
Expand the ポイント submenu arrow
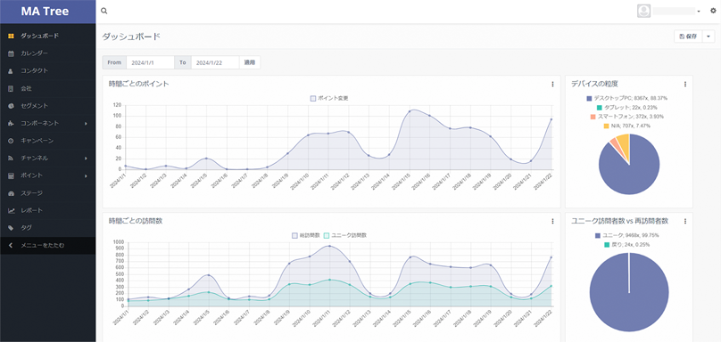[x=86, y=175]
